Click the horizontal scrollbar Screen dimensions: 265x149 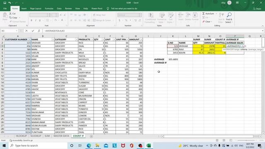209,136
